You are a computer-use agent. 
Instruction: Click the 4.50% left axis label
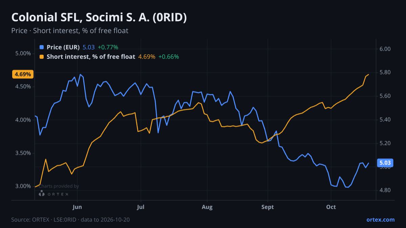23,86
